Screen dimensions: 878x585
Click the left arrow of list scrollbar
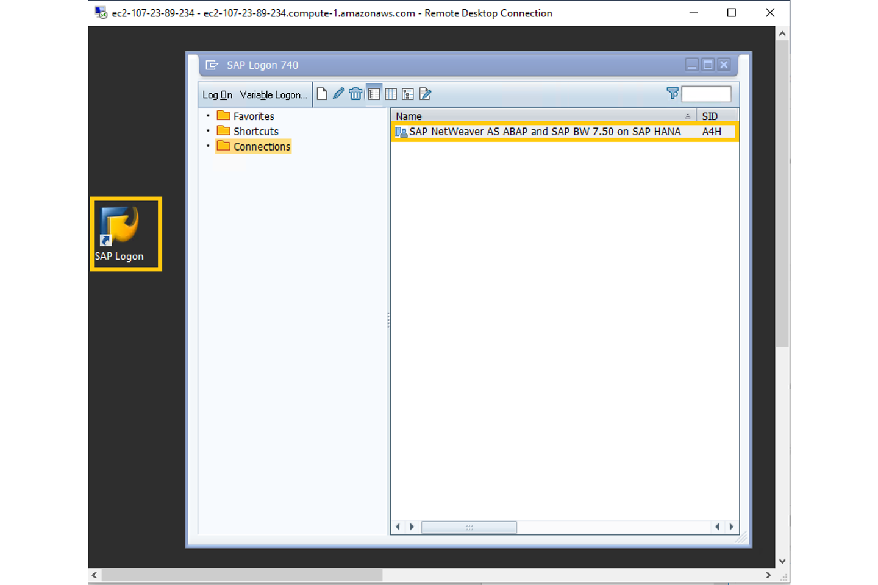click(398, 527)
